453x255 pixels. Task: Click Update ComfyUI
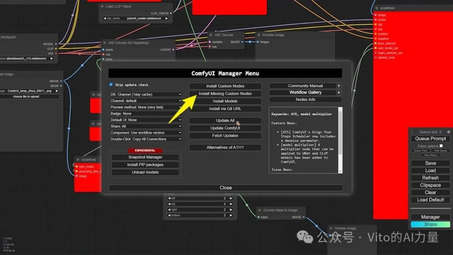[x=225, y=128]
